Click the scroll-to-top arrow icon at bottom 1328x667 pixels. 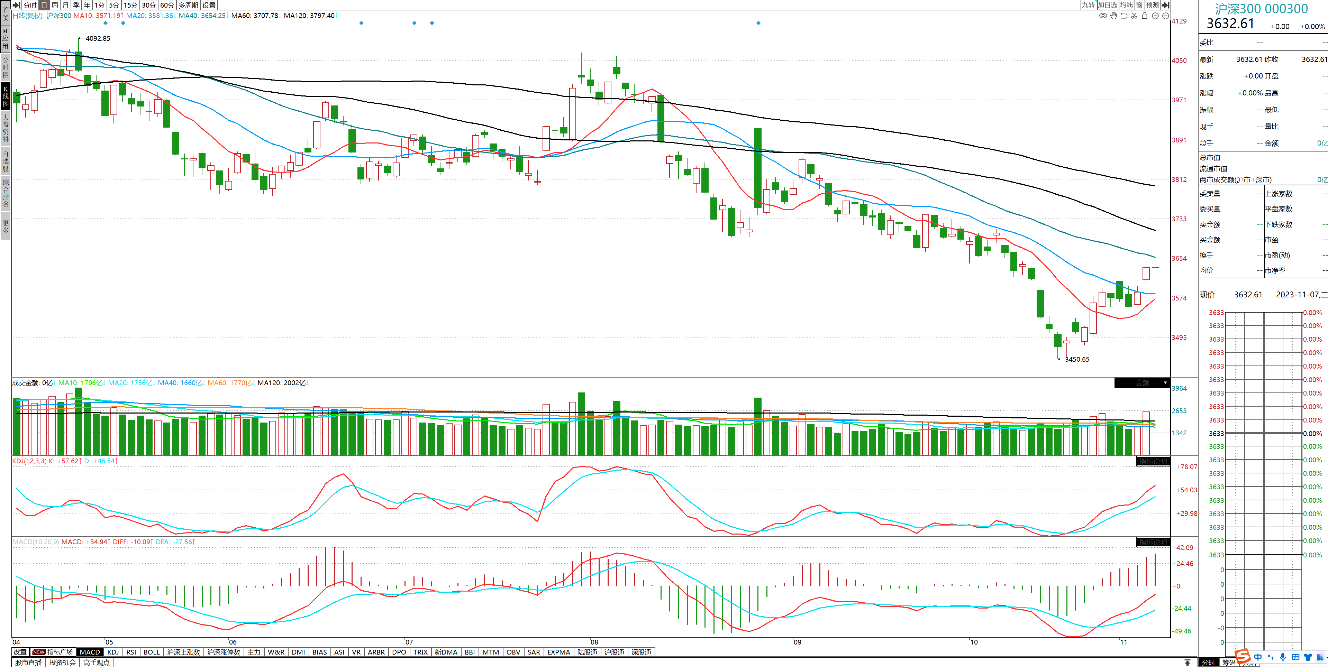tap(1187, 663)
